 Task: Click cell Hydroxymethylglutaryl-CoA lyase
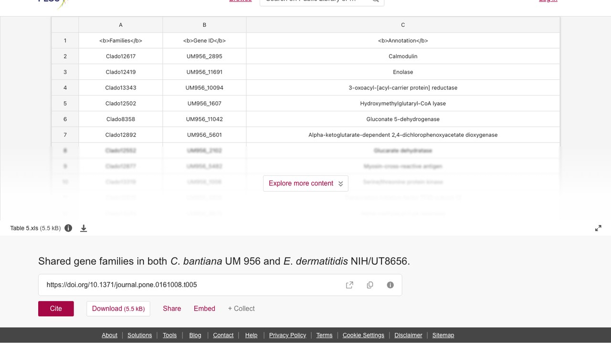coord(403,103)
